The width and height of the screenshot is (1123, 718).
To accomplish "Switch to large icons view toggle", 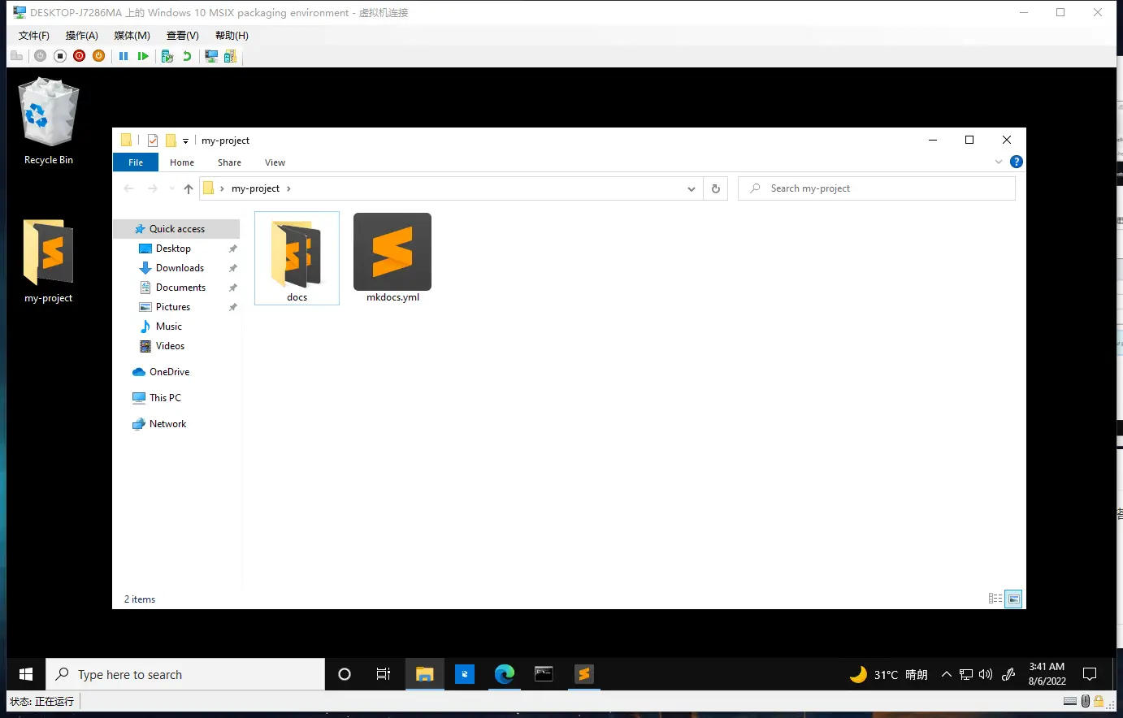I will [1013, 599].
